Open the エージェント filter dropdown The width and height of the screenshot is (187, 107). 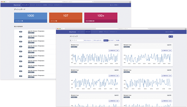pos(88,40)
